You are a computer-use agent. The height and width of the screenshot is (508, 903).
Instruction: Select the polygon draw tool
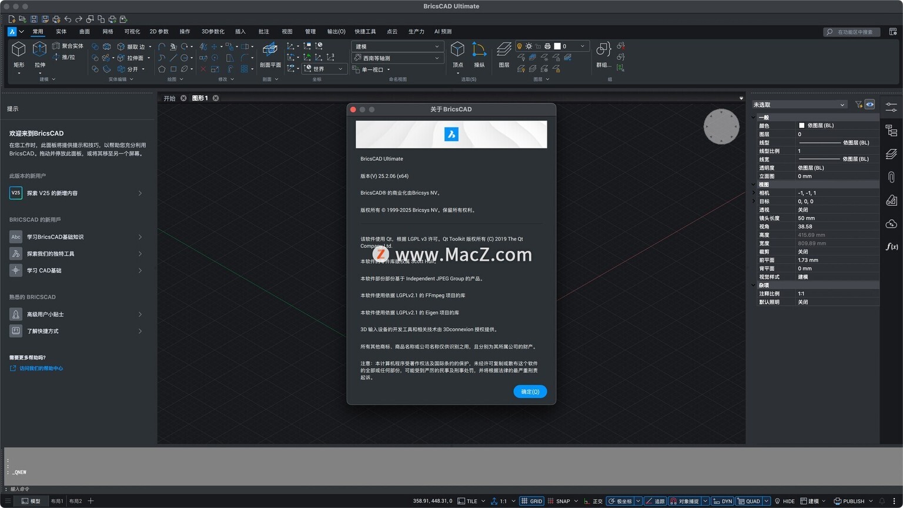pyautogui.click(x=162, y=69)
